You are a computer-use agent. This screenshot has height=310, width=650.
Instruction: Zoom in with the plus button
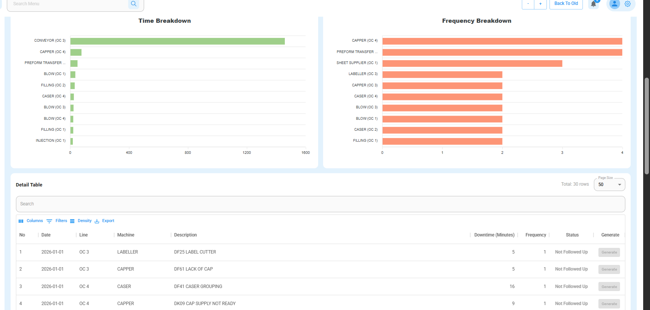pos(540,4)
